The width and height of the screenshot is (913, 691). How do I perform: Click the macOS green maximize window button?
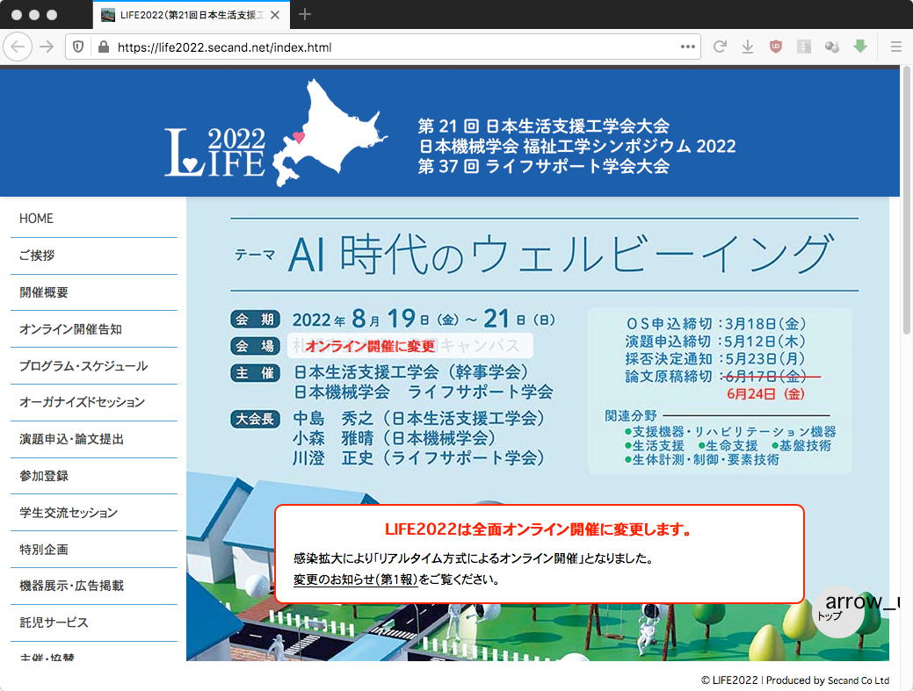[52, 15]
